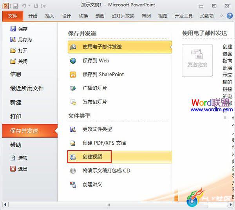Image resolution: width=235 pixels, height=210 pixels.
Task: Switch to the 开发工具 ribbon tab
Action: point(183,16)
